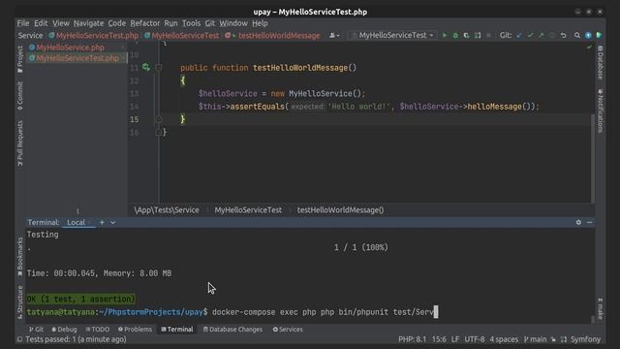The image size is (620, 349).
Task: Click PHP: 8.1 language level in status bar
Action: point(413,339)
